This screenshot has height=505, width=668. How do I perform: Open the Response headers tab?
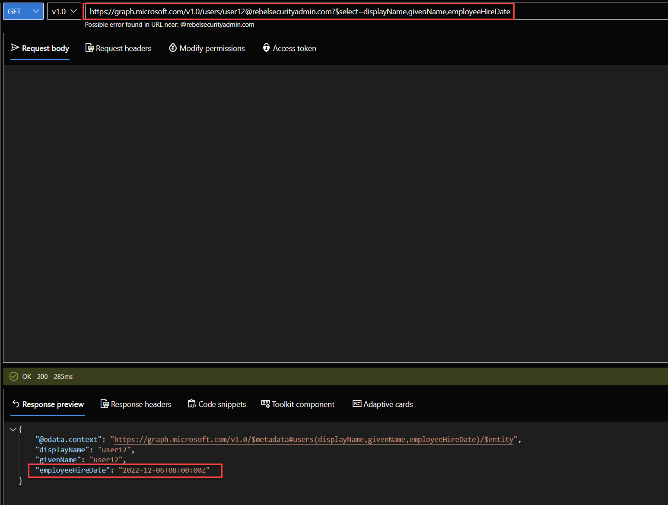tap(136, 404)
